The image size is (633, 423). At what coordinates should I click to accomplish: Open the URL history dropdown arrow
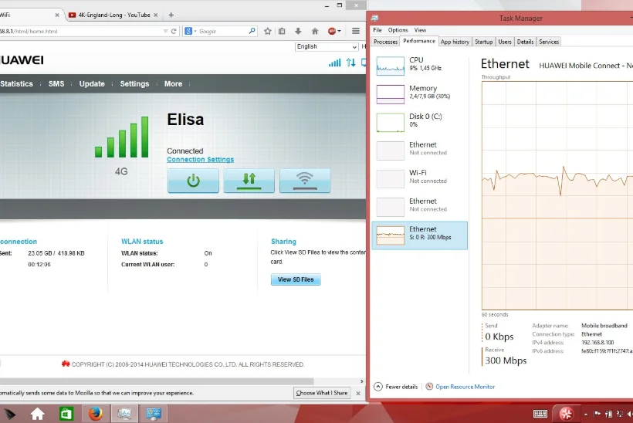pyautogui.click(x=165, y=31)
